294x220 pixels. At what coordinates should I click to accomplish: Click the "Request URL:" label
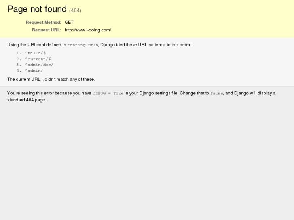(x=47, y=30)
